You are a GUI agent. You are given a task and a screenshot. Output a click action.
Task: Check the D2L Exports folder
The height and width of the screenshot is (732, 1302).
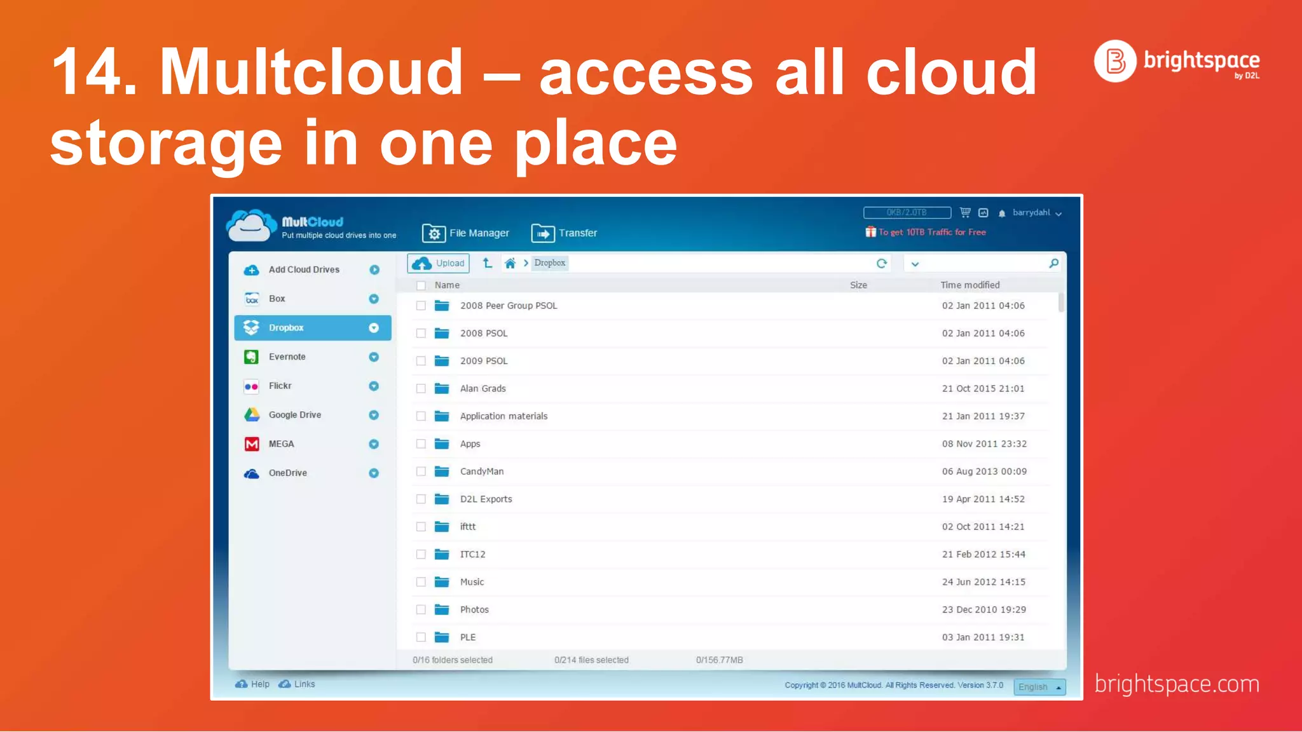point(421,499)
